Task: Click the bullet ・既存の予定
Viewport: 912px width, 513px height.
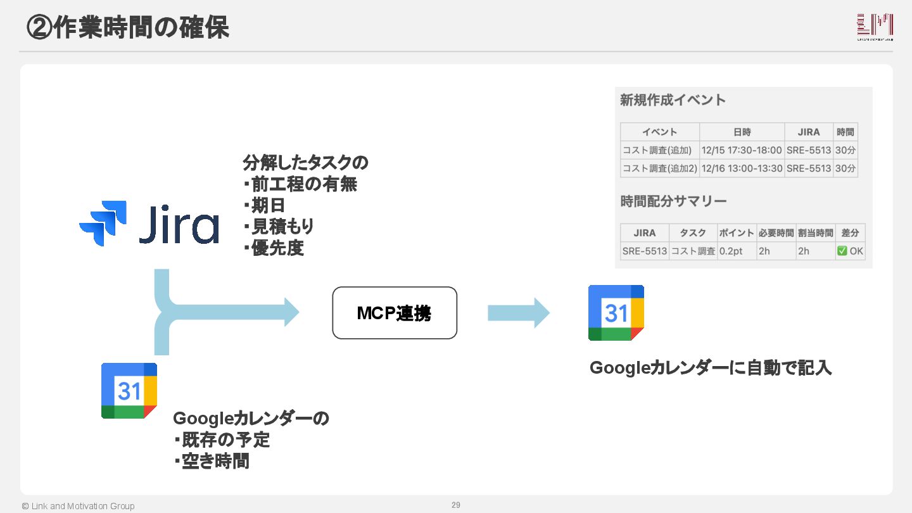Action: click(x=222, y=440)
